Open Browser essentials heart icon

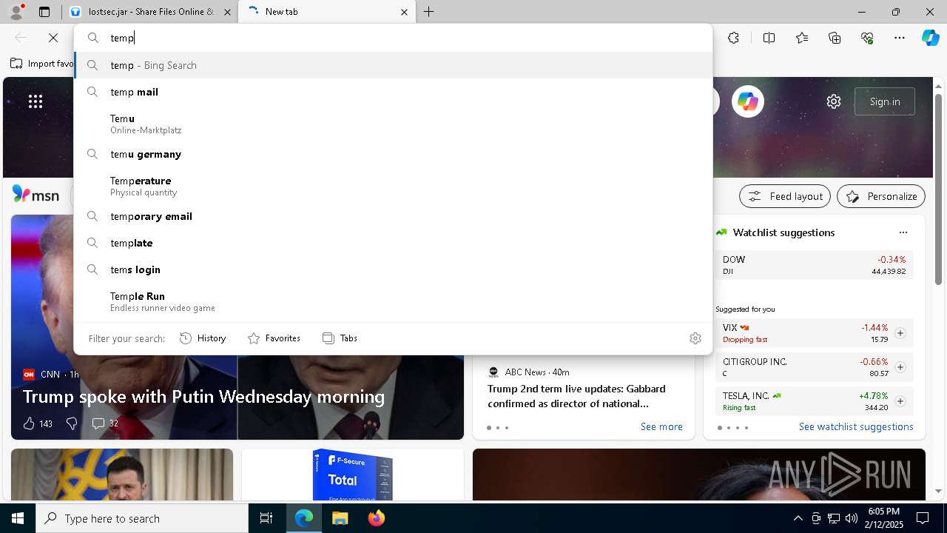(867, 38)
